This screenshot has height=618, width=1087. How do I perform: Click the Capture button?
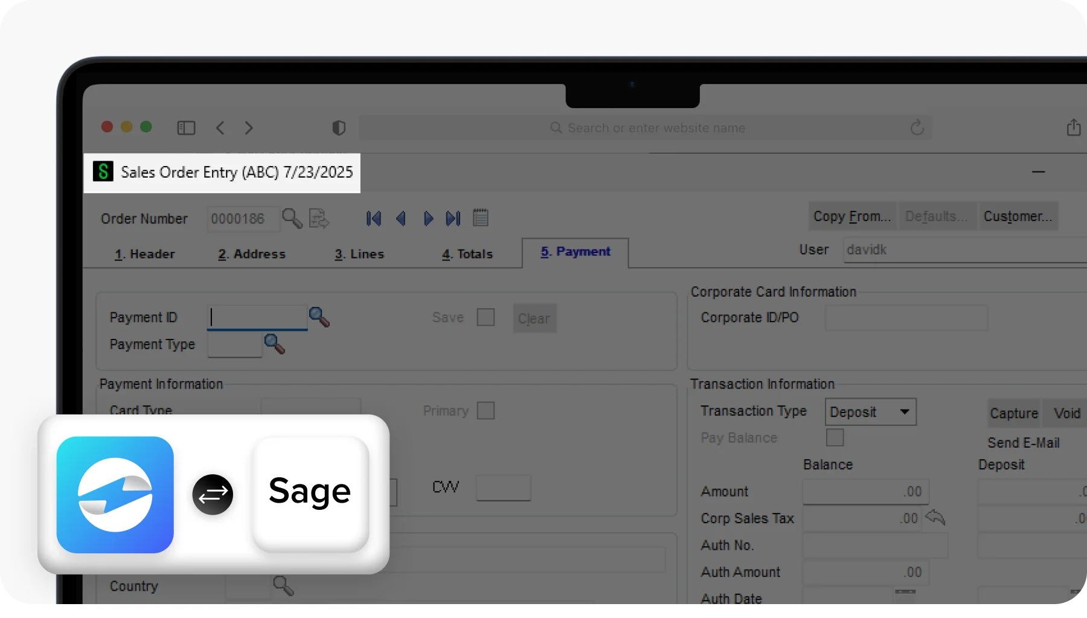[x=1014, y=413]
